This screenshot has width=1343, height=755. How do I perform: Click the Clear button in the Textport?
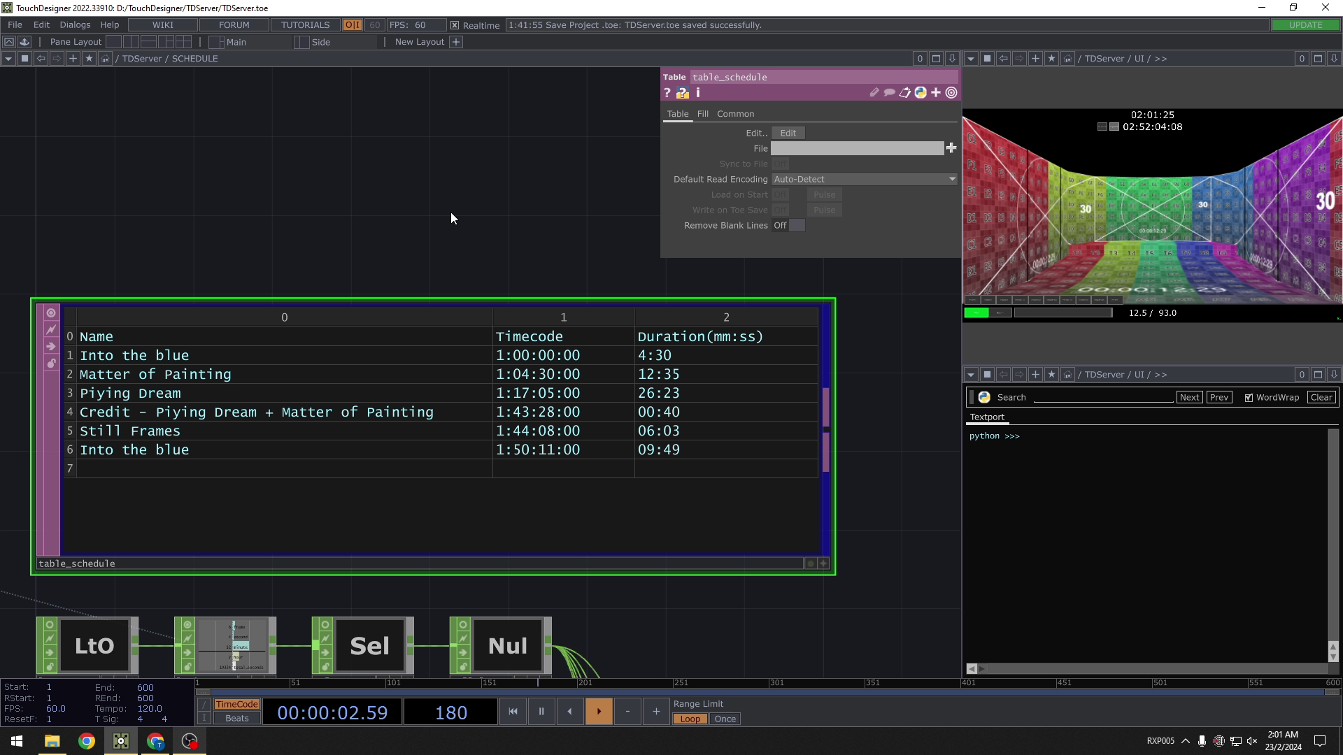(1321, 398)
